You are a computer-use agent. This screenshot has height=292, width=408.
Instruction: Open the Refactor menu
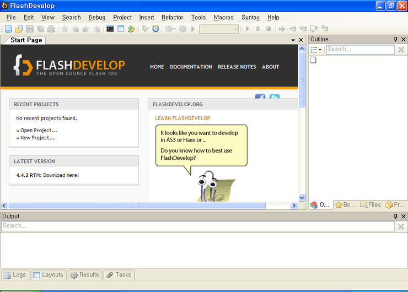172,18
